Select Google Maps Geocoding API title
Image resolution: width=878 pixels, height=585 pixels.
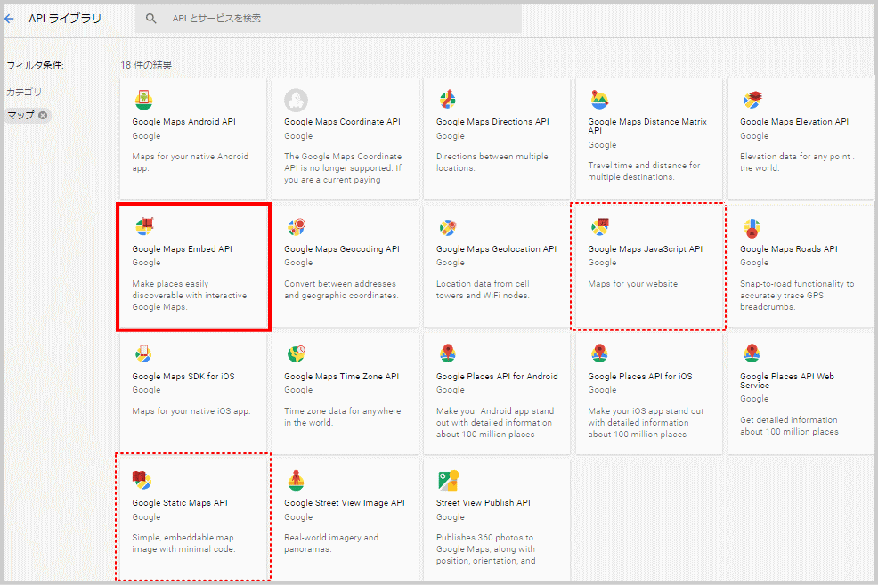coord(342,249)
